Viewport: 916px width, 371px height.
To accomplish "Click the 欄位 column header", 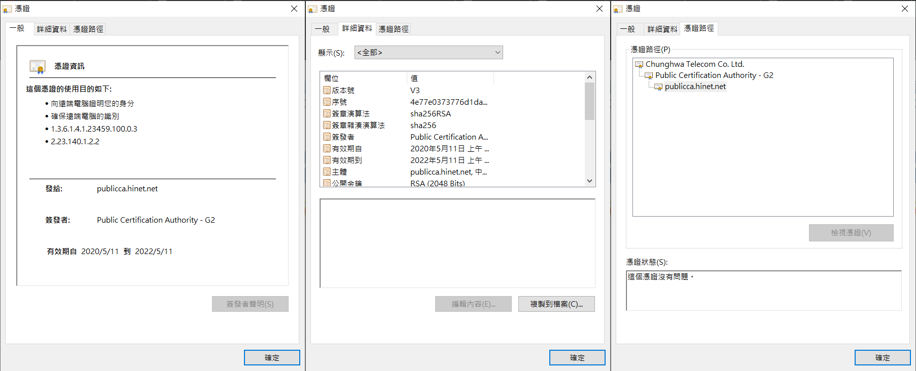I will point(364,78).
